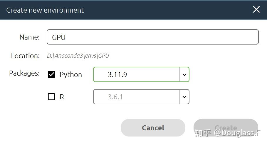
Task: Click the Name: field label
Action: pos(29,37)
